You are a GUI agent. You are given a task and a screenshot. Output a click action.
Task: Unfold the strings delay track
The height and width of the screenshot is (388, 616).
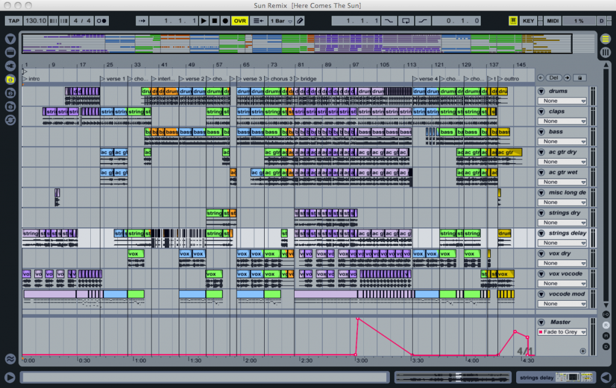541,233
